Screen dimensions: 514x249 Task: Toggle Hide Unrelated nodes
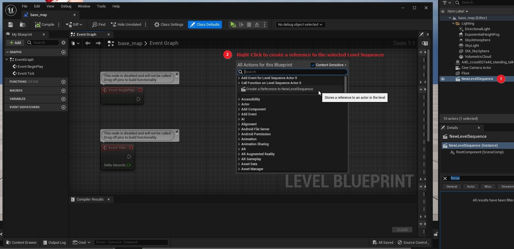pyautogui.click(x=126, y=25)
